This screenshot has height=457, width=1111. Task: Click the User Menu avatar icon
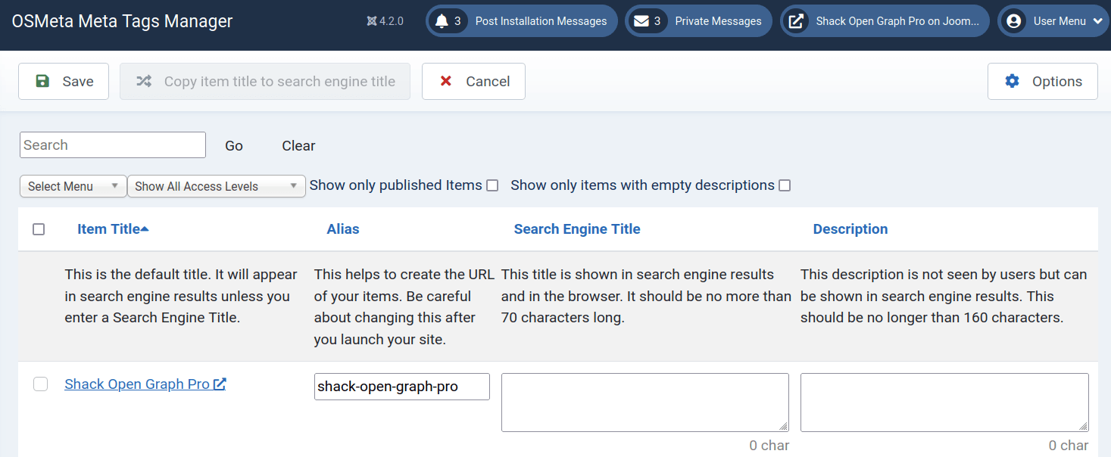coord(1013,21)
